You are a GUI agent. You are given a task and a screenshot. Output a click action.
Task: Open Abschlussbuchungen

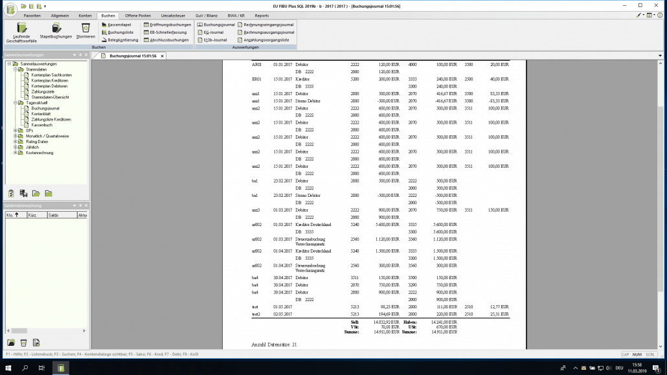pos(166,40)
